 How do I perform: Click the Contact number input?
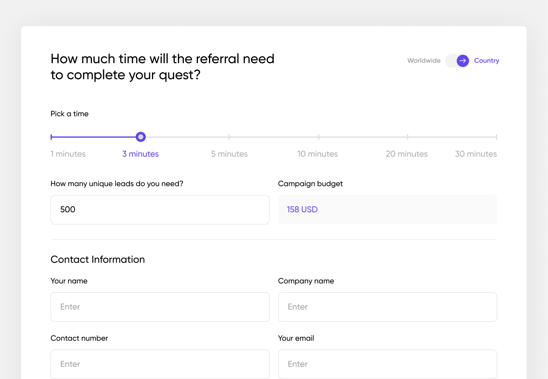160,364
